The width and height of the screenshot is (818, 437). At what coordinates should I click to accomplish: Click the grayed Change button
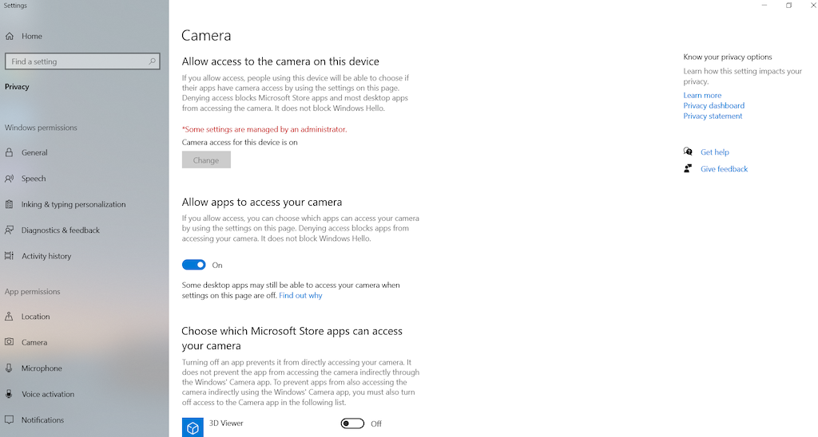click(206, 160)
